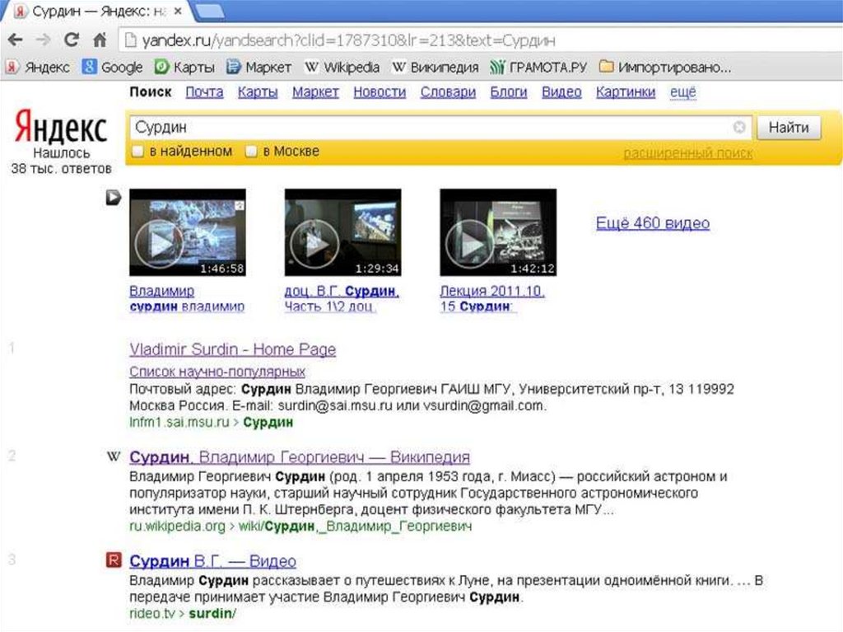Open the Маркет bookmark in bookmarks bar

pyautogui.click(x=258, y=68)
